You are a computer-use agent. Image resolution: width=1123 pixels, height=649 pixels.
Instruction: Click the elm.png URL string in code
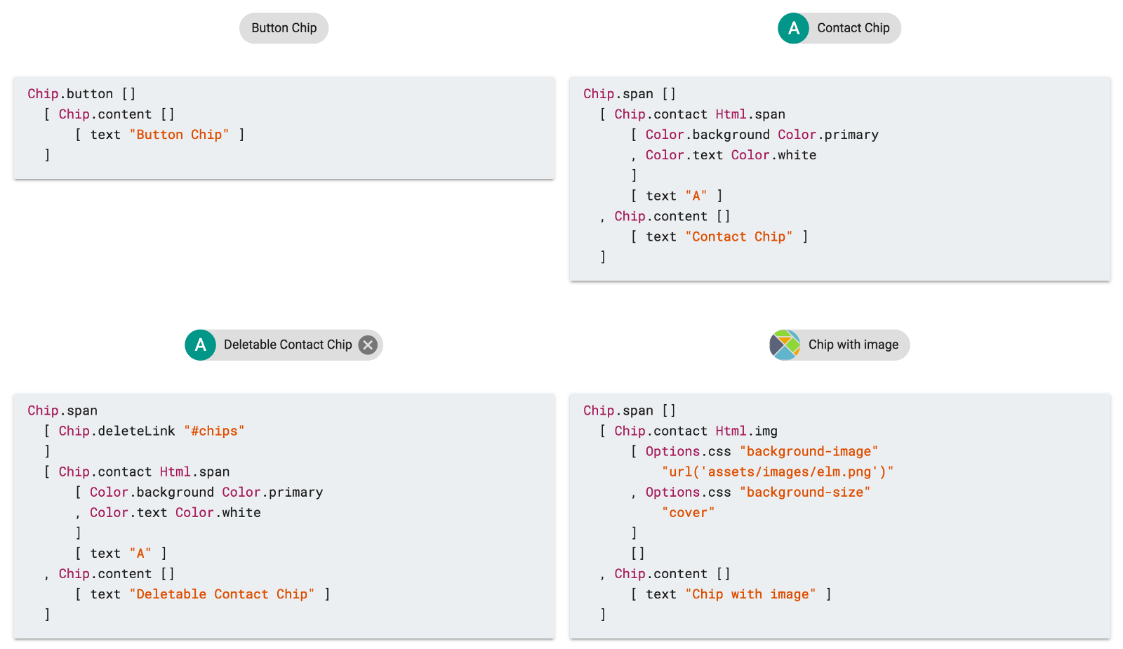[777, 472]
